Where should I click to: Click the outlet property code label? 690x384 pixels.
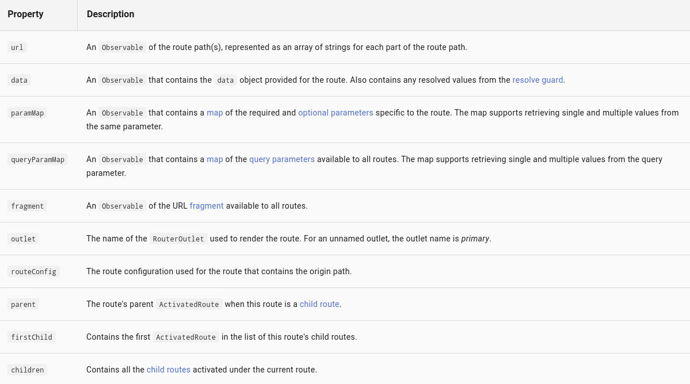tap(24, 239)
